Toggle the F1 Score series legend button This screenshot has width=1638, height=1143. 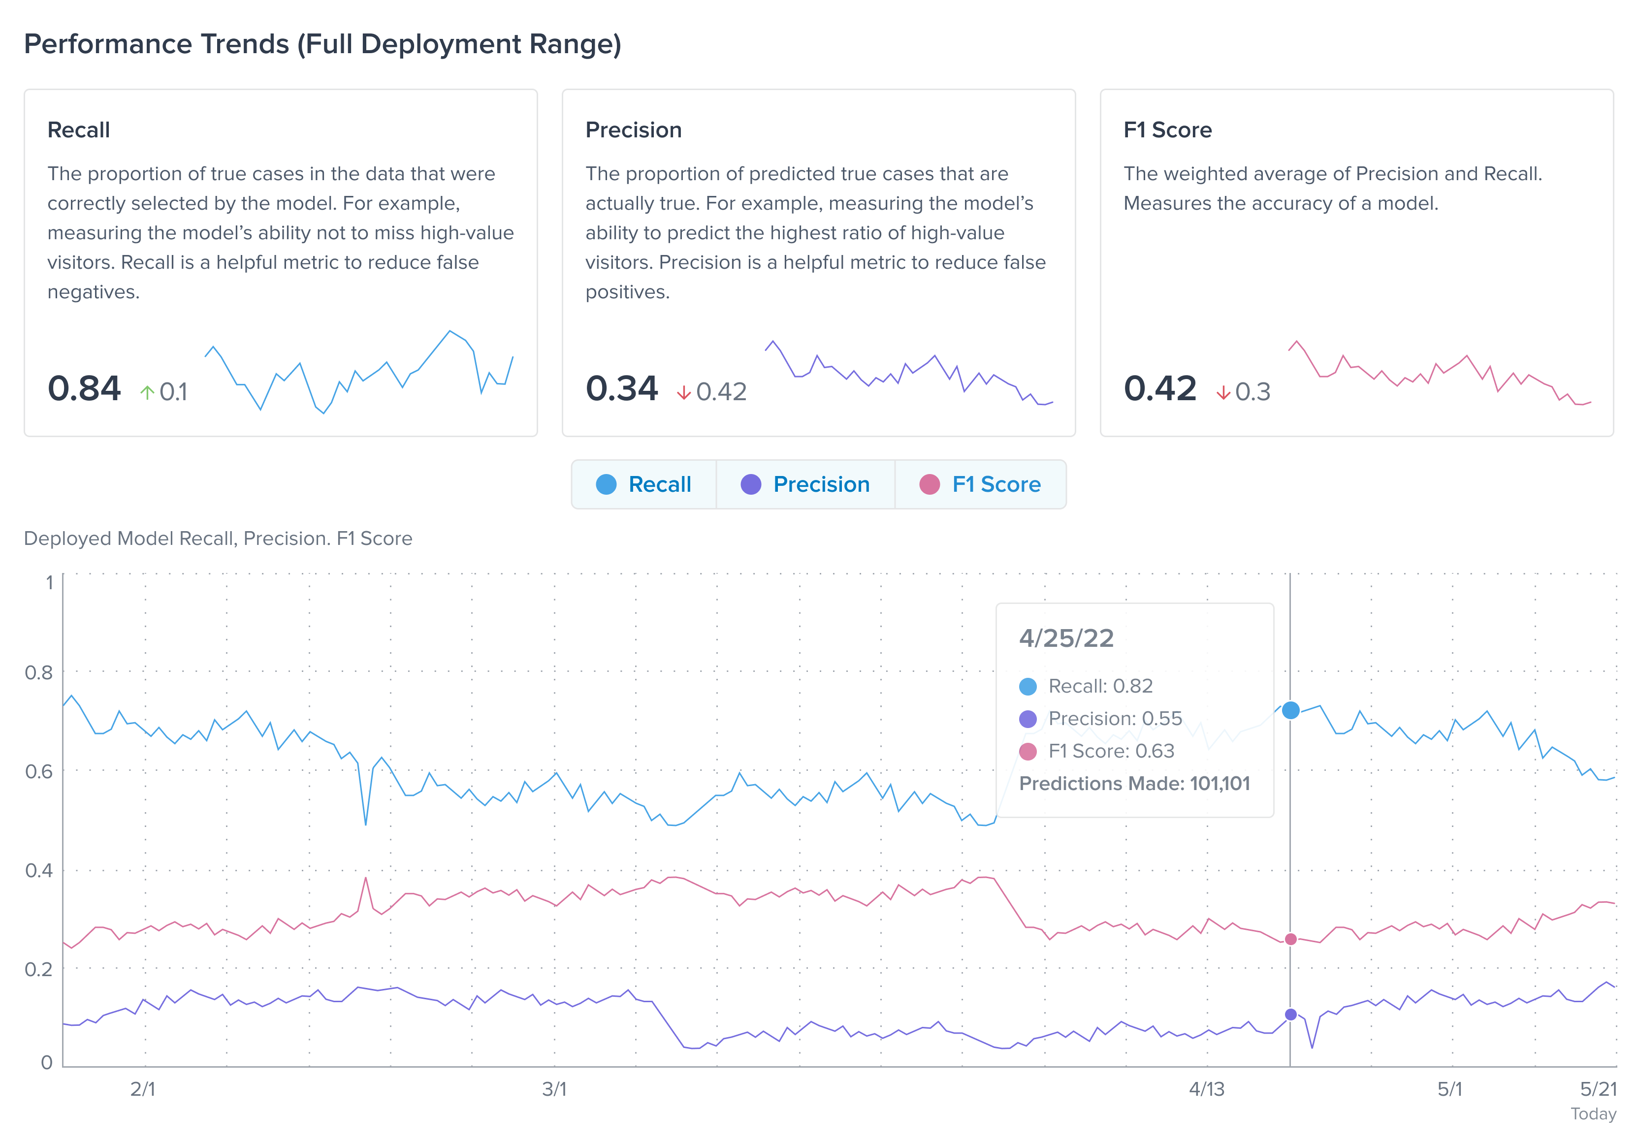tap(980, 484)
